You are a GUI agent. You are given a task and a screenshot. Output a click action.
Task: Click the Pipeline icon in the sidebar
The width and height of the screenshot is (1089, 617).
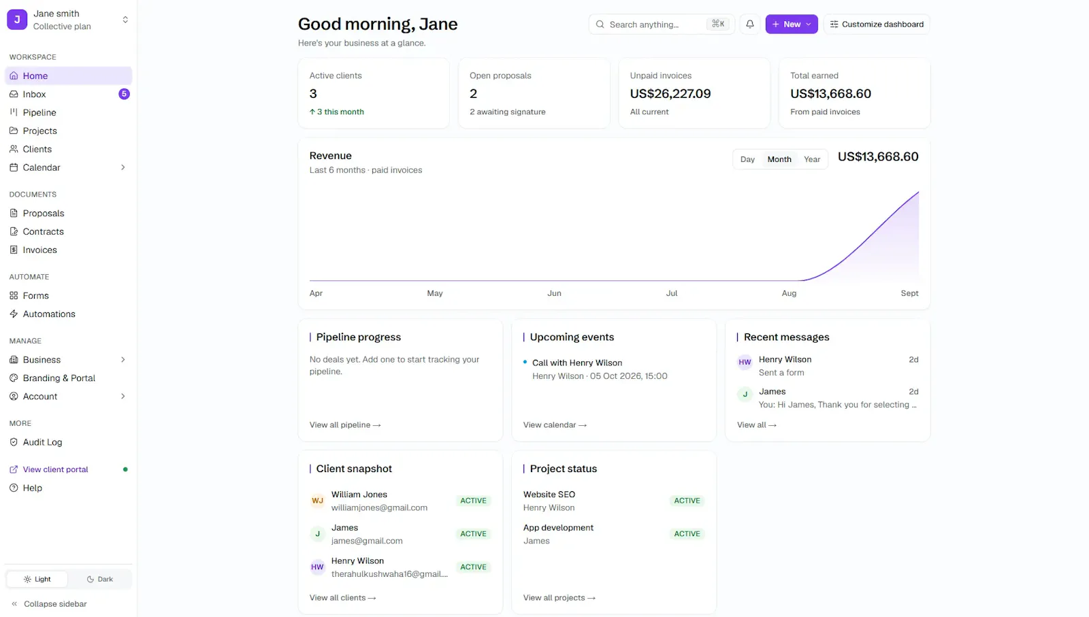[14, 112]
